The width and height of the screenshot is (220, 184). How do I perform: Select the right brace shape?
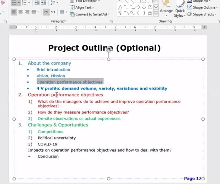(144, 13)
